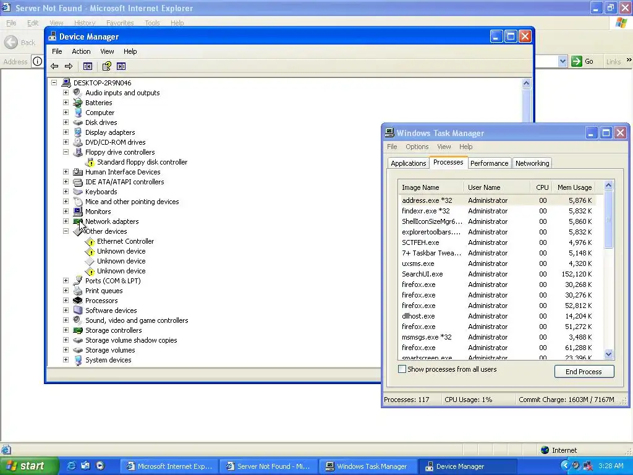Viewport: 633px width, 475px height.
Task: Open the Options menu in Task Manager
Action: tap(417, 147)
